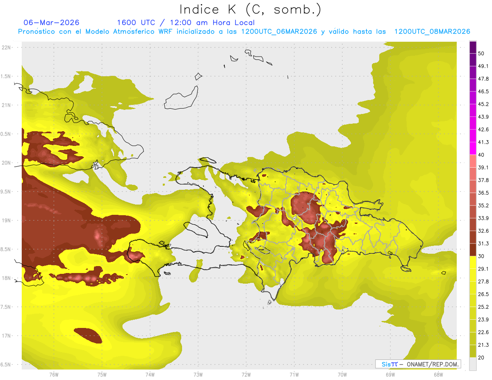Image resolution: width=492 pixels, height=380 pixels.
Task: Click the blue "Sistπ" logo text
Action: (x=390, y=364)
